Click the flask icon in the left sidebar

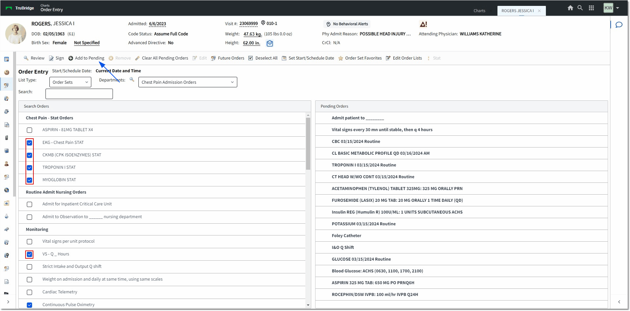point(7,216)
